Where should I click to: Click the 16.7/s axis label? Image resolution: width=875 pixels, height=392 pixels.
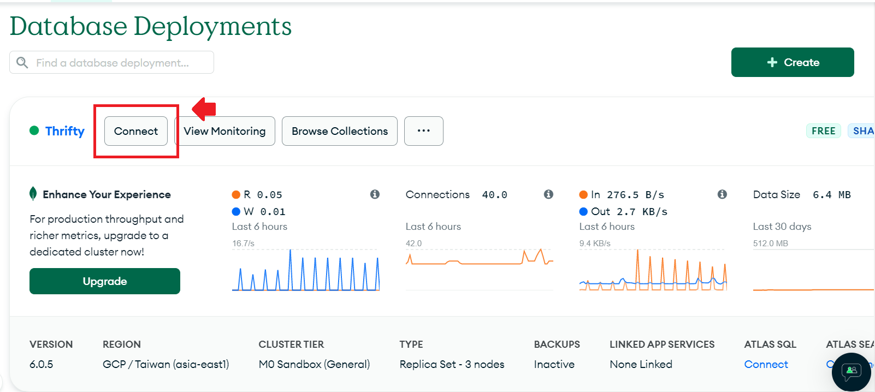coord(244,243)
